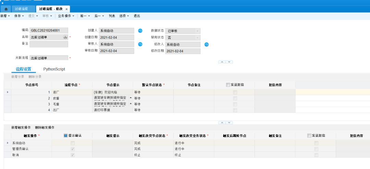The width and height of the screenshot is (370, 169).
Task: Click multilingual icon in 名称 field
Action: point(65,37)
